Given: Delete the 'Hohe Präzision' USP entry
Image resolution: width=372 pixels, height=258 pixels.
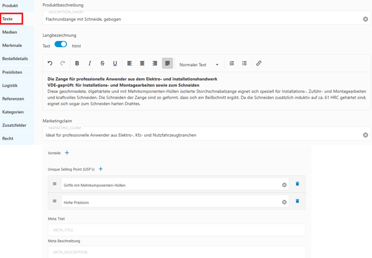Looking at the screenshot, I should tap(298, 201).
